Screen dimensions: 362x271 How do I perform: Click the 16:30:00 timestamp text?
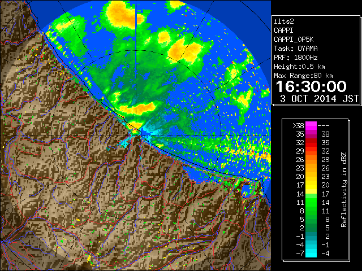(311, 86)
